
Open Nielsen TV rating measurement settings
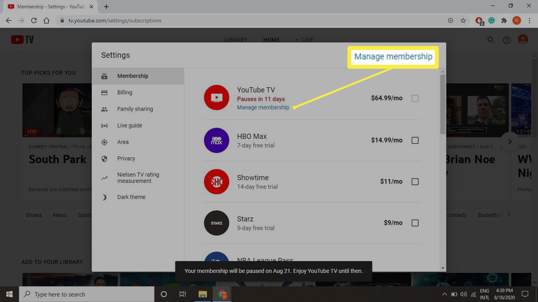[x=138, y=178]
